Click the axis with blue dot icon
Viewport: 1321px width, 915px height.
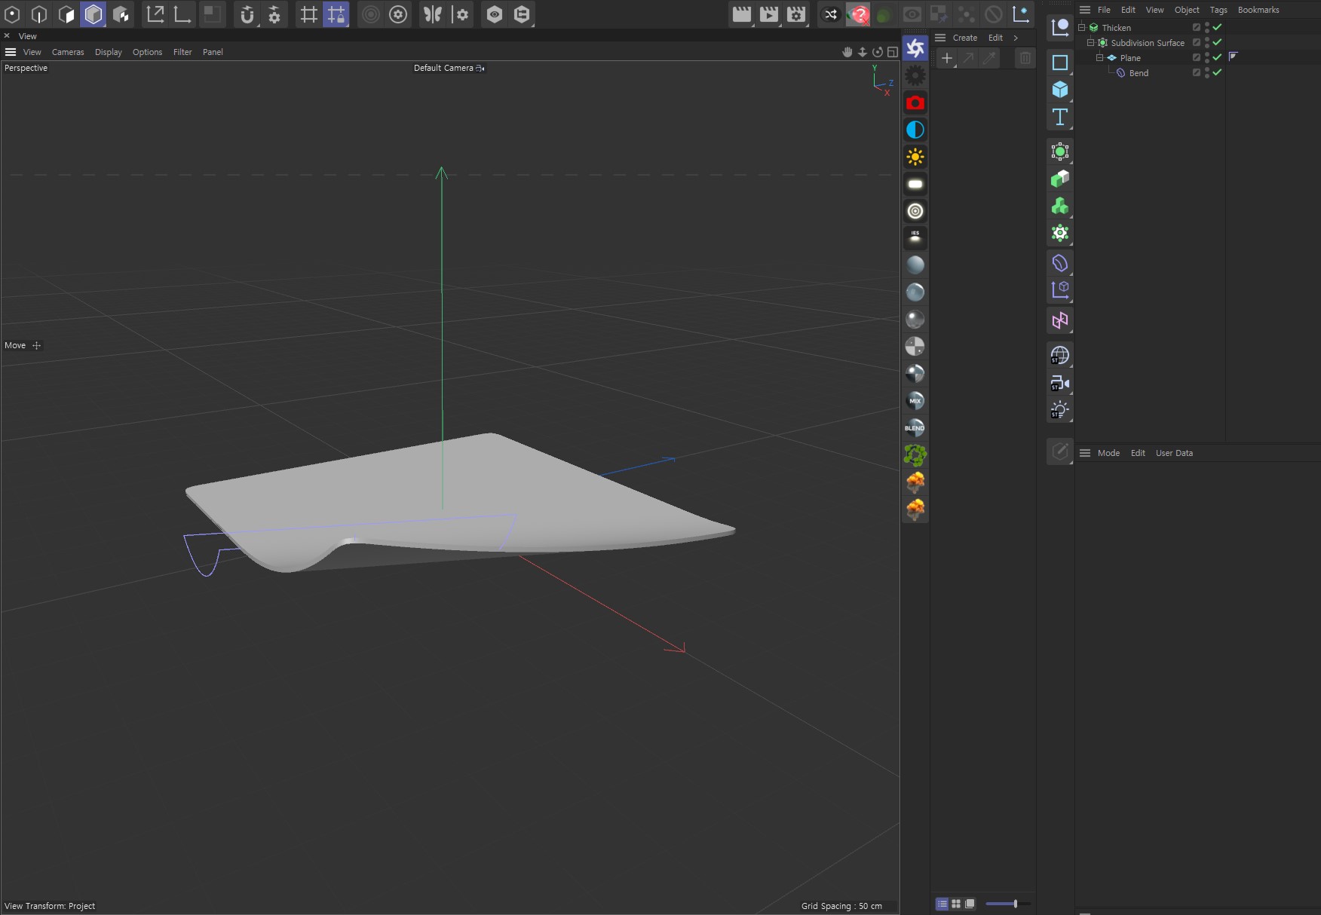pyautogui.click(x=1021, y=14)
